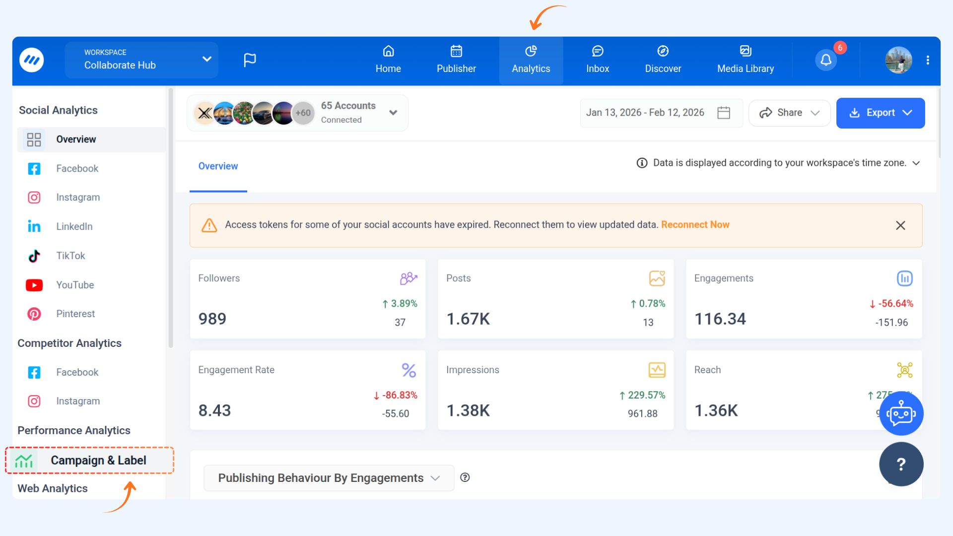Click the help question mark button
The height and width of the screenshot is (536, 953).
(901, 464)
